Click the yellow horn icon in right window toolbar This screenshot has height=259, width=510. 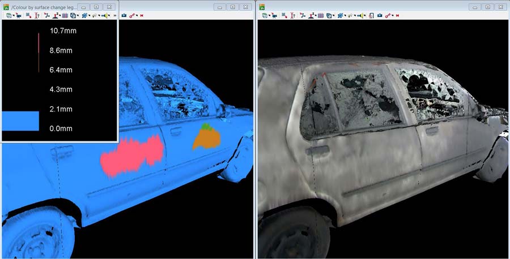coord(360,16)
